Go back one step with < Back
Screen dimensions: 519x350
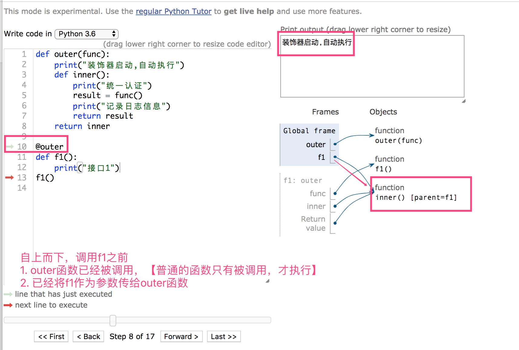point(88,336)
